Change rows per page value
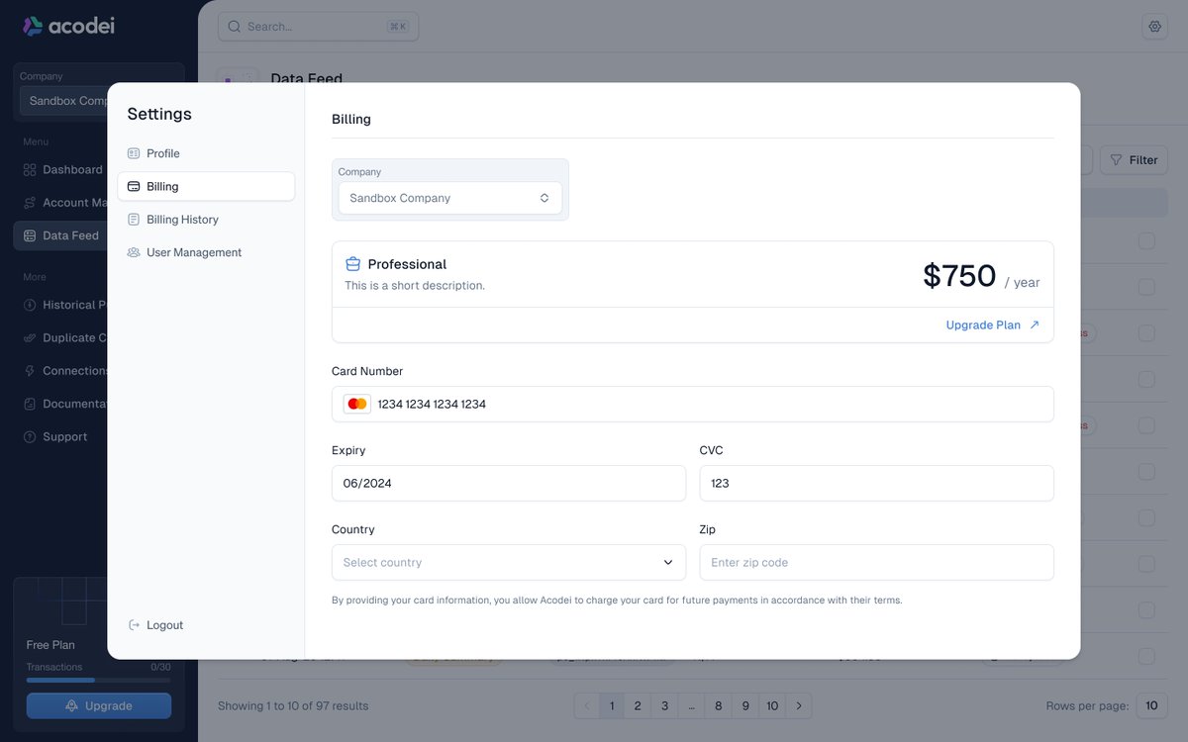Image resolution: width=1188 pixels, height=742 pixels. [1151, 705]
